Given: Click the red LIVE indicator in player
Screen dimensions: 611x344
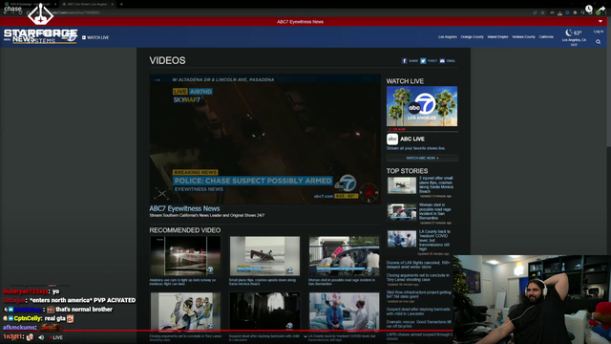Looking at the screenshot, I should tap(56, 337).
